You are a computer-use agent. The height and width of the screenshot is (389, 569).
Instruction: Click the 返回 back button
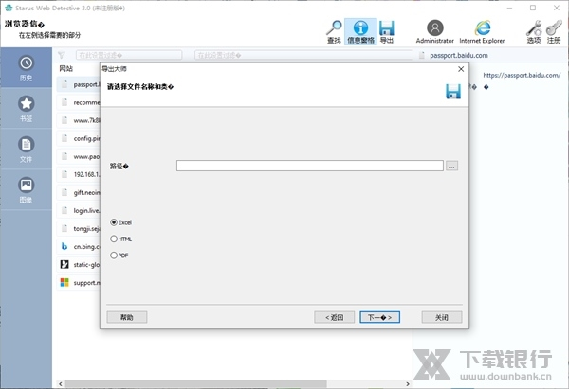click(334, 317)
